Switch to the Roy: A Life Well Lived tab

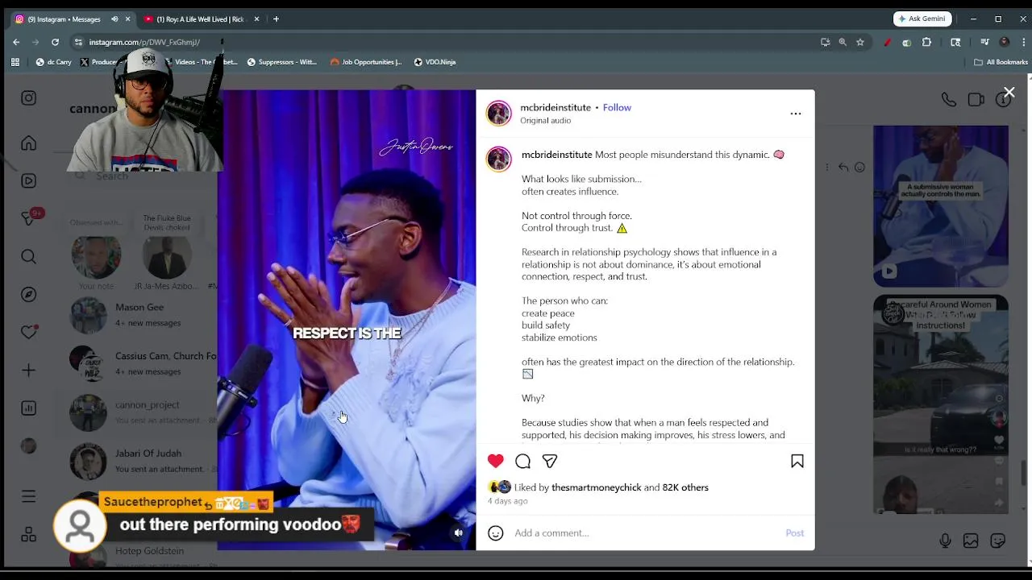[200, 19]
